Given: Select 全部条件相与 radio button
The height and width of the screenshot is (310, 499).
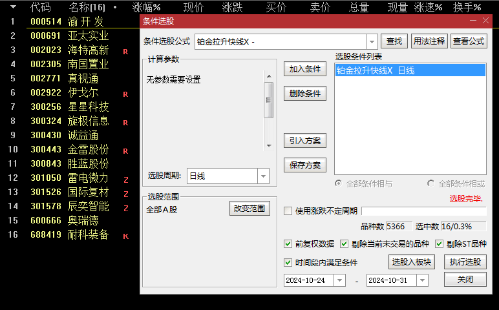Looking at the screenshot, I should tap(338, 183).
